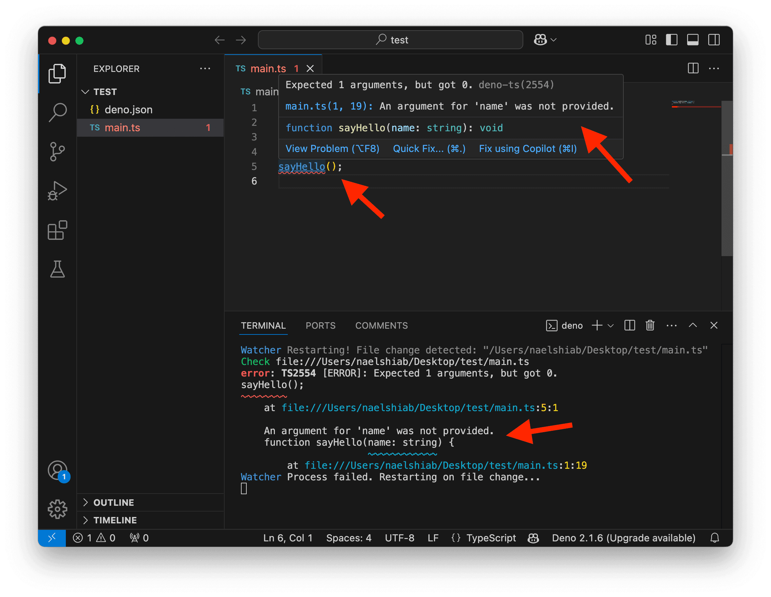
Task: Go back with the left arrow
Action: pos(220,40)
